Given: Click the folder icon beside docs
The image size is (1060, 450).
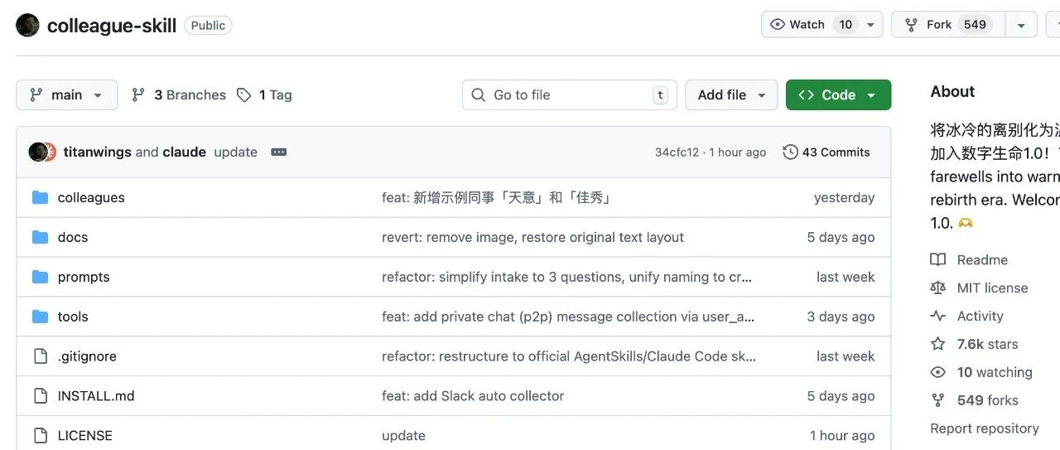Looking at the screenshot, I should [40, 237].
